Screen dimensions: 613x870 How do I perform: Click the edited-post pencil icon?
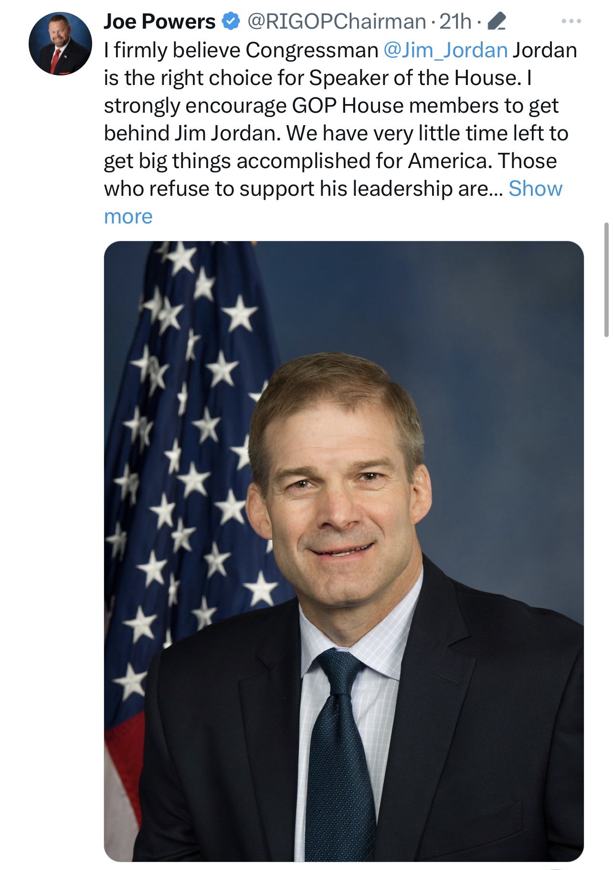click(x=497, y=22)
